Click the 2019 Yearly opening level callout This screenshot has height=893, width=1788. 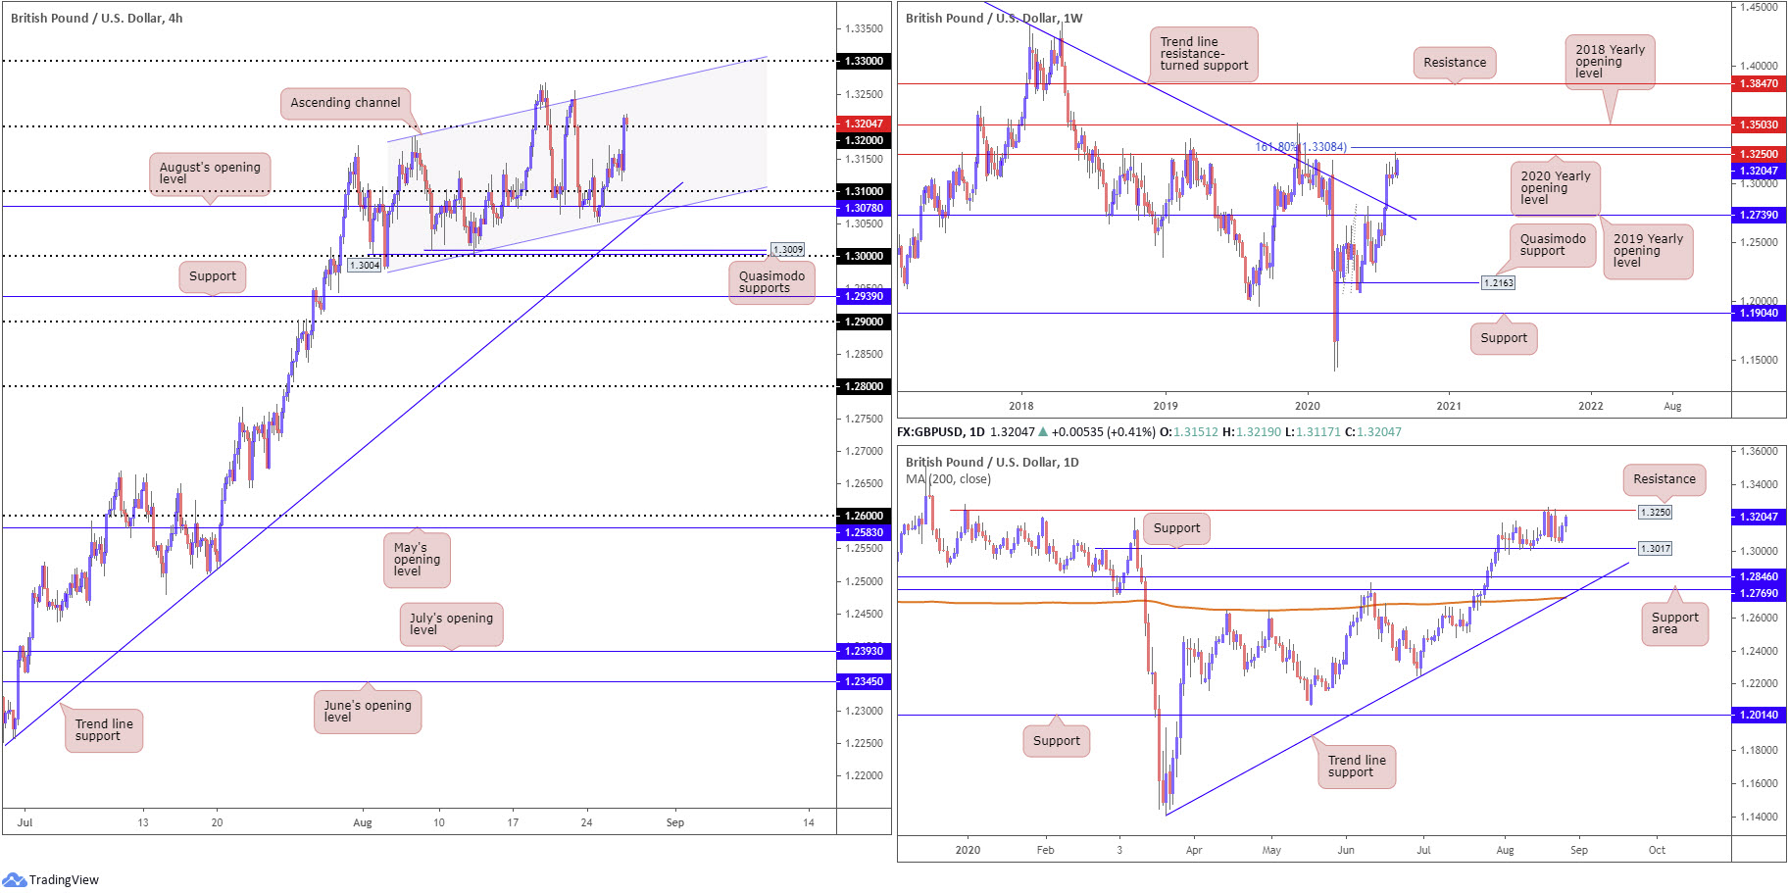point(1648,251)
